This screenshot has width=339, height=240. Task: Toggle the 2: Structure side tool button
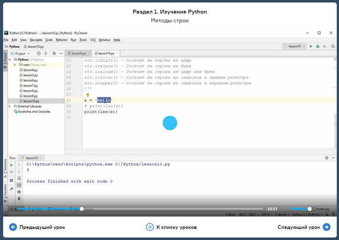click(5, 168)
